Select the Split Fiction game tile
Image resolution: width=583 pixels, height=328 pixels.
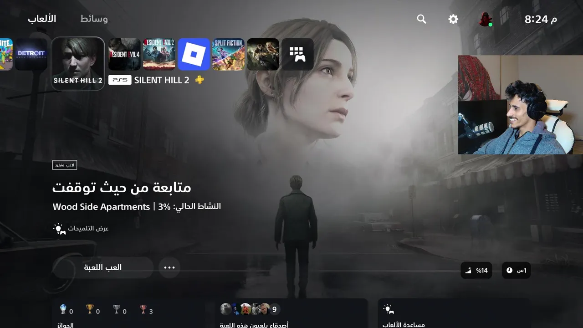tap(228, 54)
